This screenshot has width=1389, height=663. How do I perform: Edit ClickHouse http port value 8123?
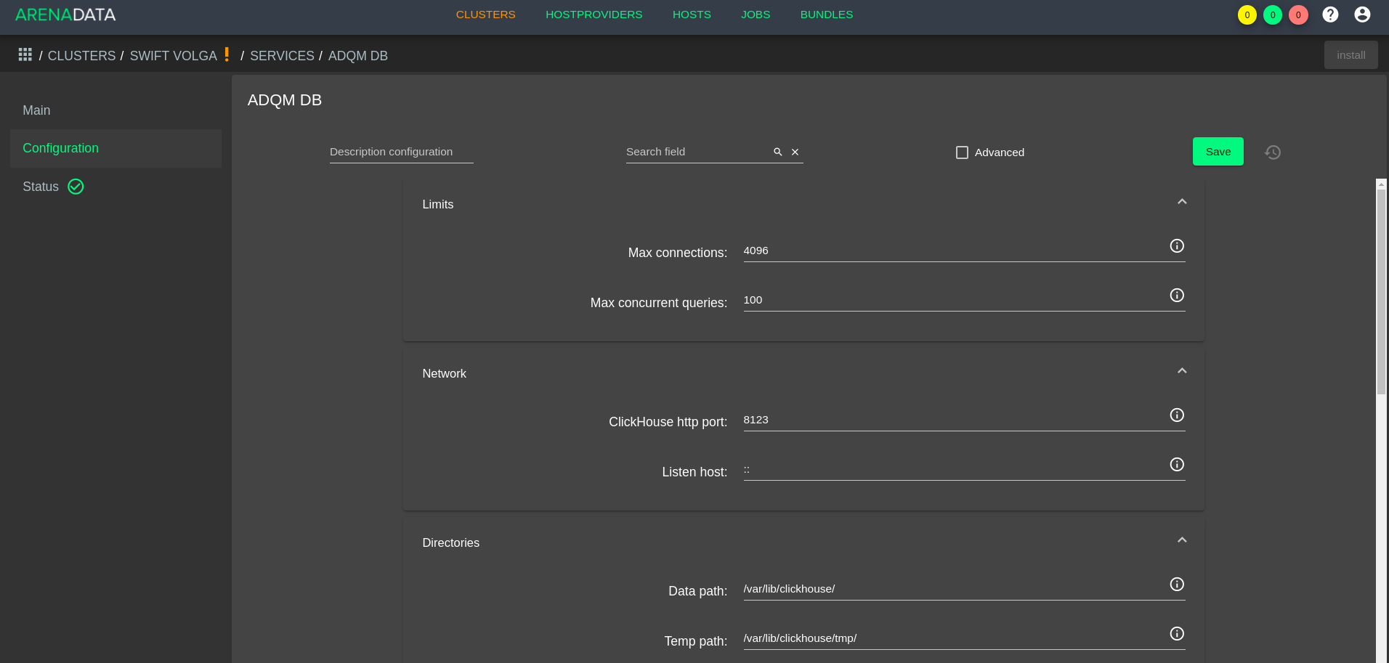coord(955,420)
